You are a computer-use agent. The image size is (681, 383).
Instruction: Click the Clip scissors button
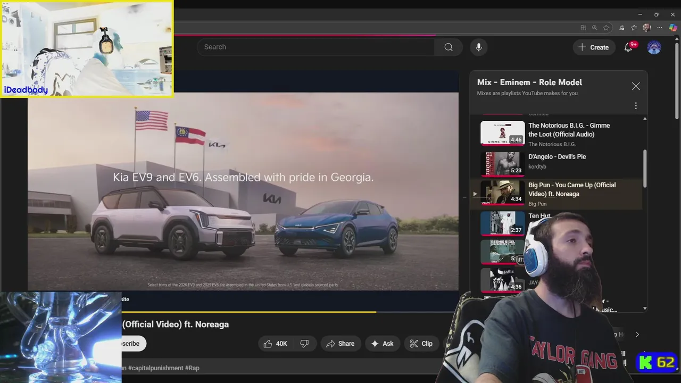[421, 344]
